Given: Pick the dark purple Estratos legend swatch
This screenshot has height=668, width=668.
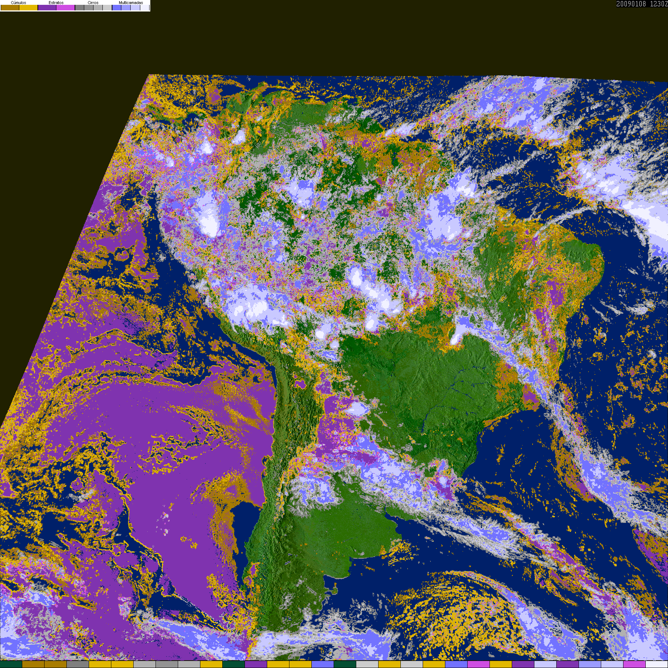Looking at the screenshot, I should coord(47,7).
